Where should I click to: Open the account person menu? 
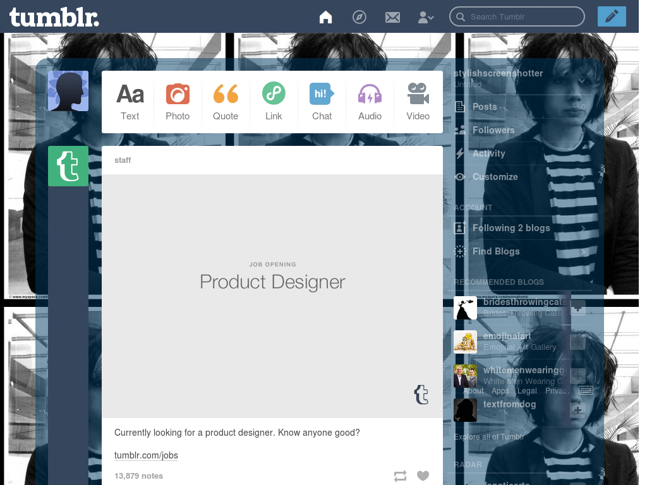click(x=425, y=17)
